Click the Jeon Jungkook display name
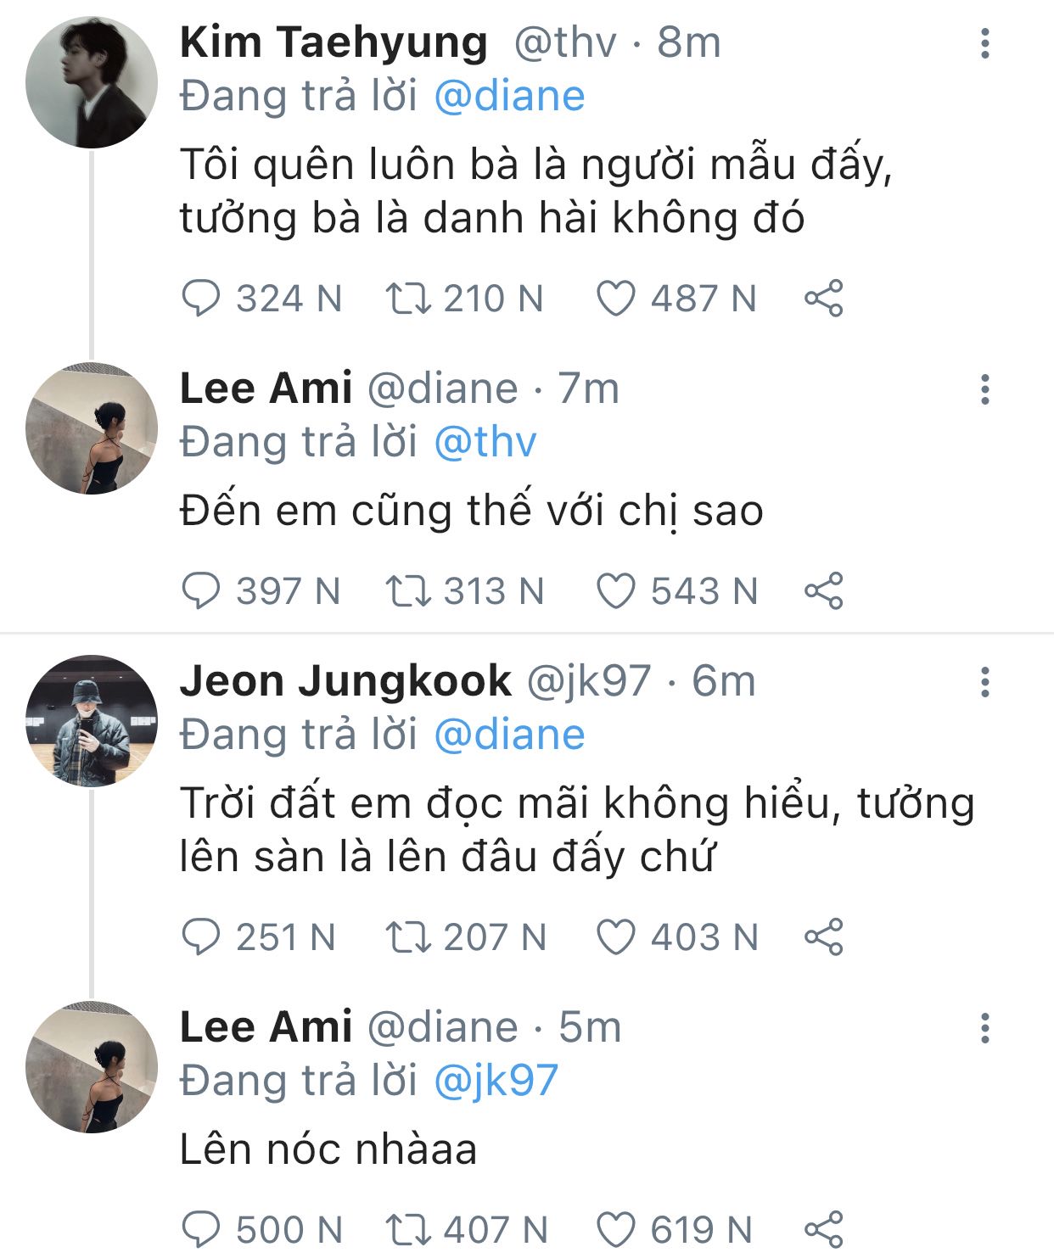1054x1258 pixels. (x=345, y=681)
